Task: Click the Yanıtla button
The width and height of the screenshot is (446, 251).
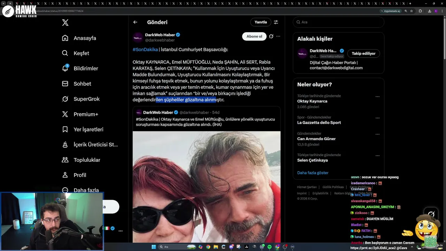Action: tap(261, 22)
